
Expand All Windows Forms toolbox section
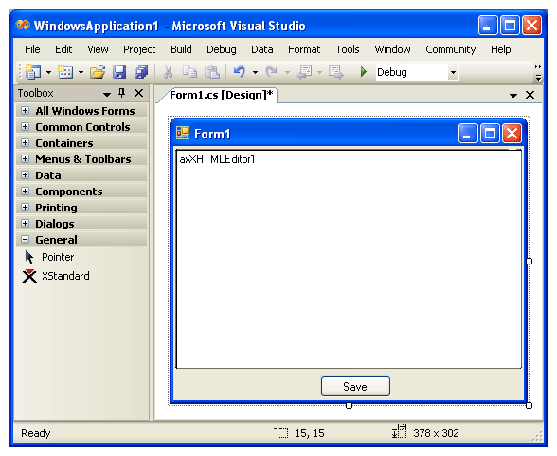(81, 111)
